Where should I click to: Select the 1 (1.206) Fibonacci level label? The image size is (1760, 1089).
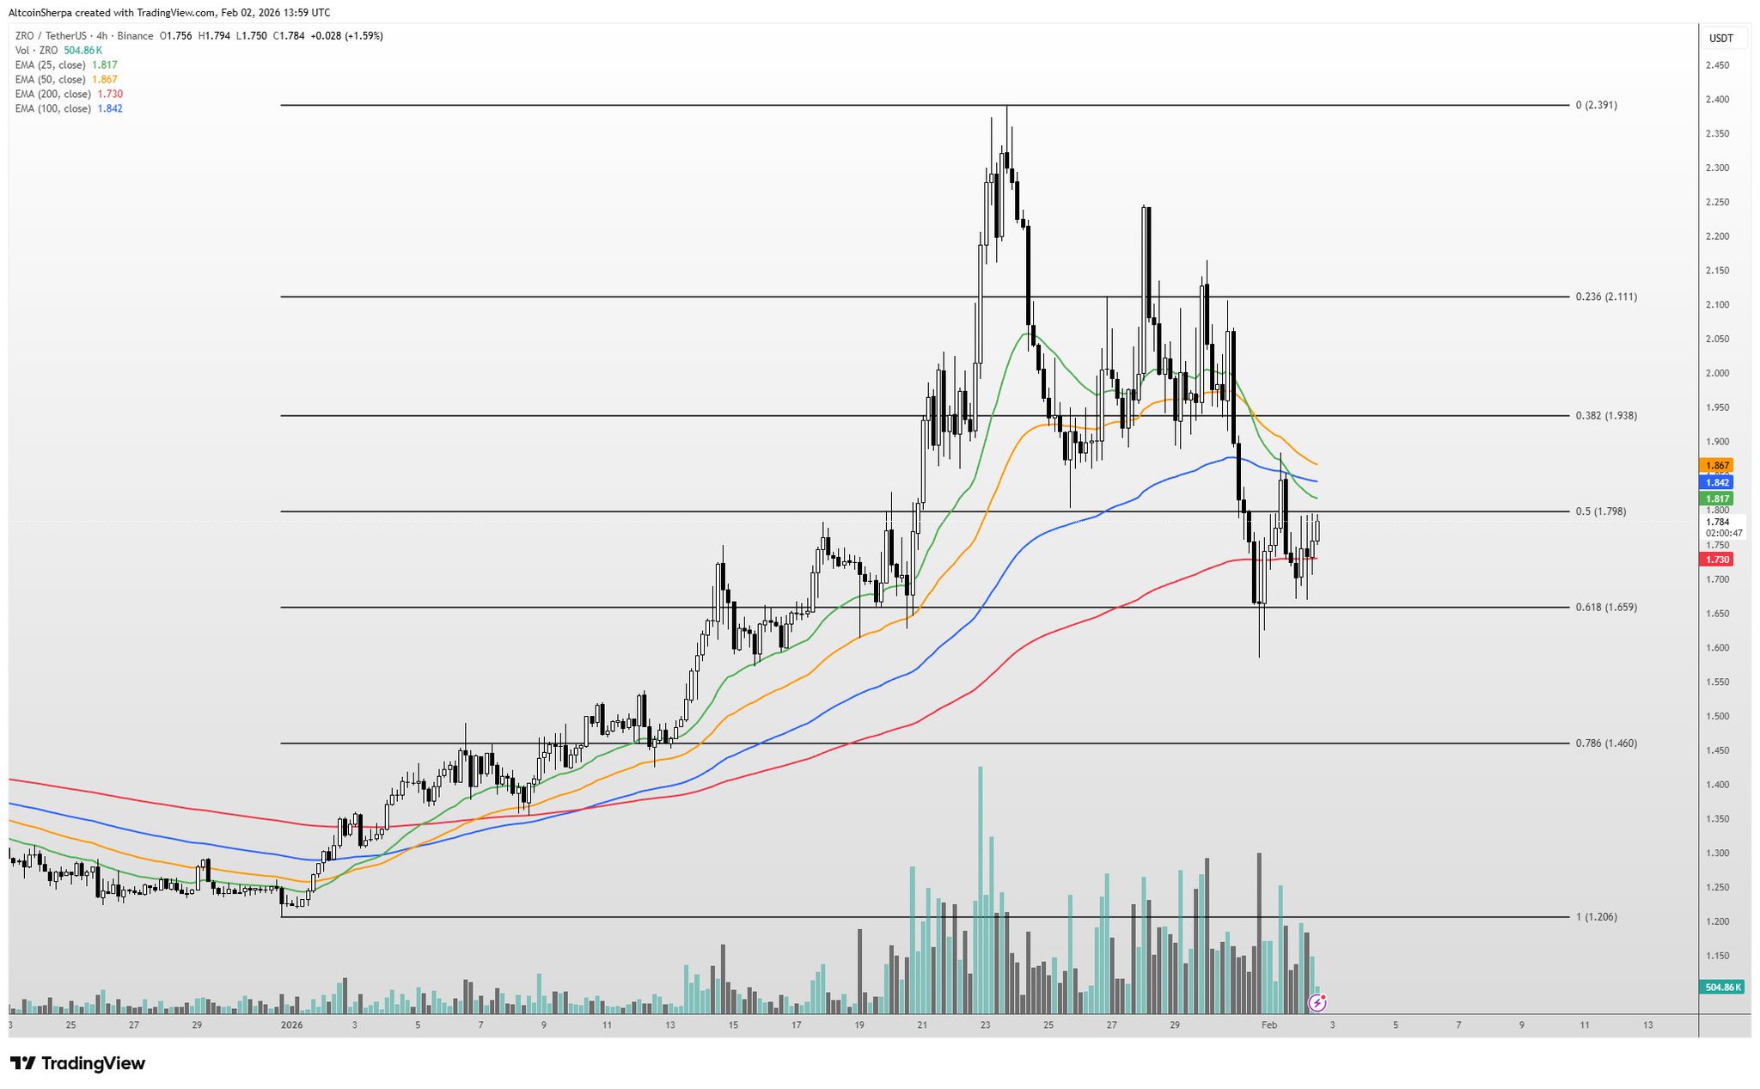(x=1596, y=917)
